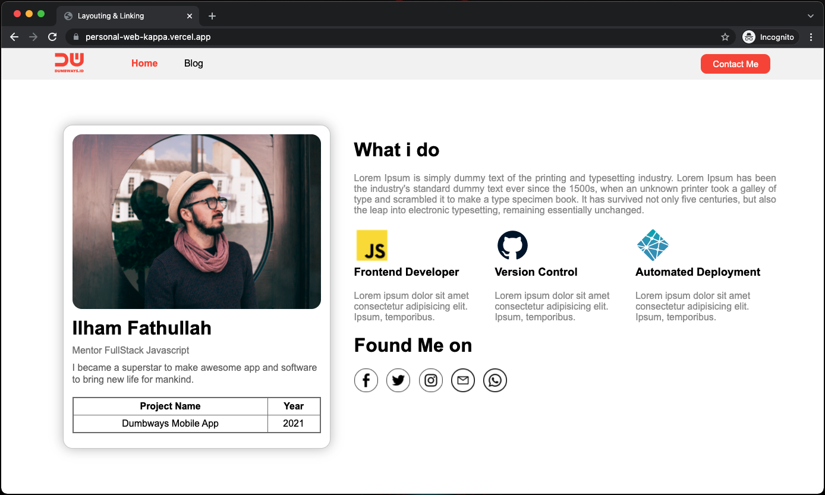The image size is (825, 495).
Task: Select the Blog navigation item
Action: coord(193,63)
